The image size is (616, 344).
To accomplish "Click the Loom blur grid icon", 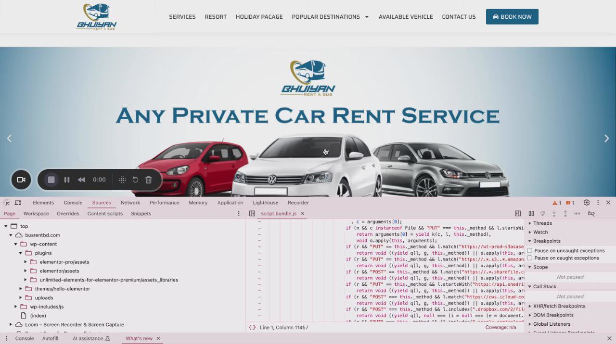I will pyautogui.click(x=122, y=180).
